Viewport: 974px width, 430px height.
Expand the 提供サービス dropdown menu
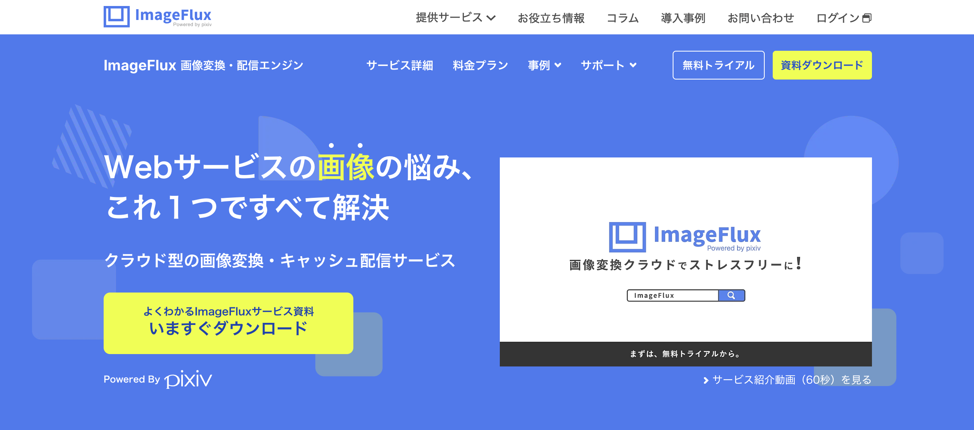tap(456, 18)
